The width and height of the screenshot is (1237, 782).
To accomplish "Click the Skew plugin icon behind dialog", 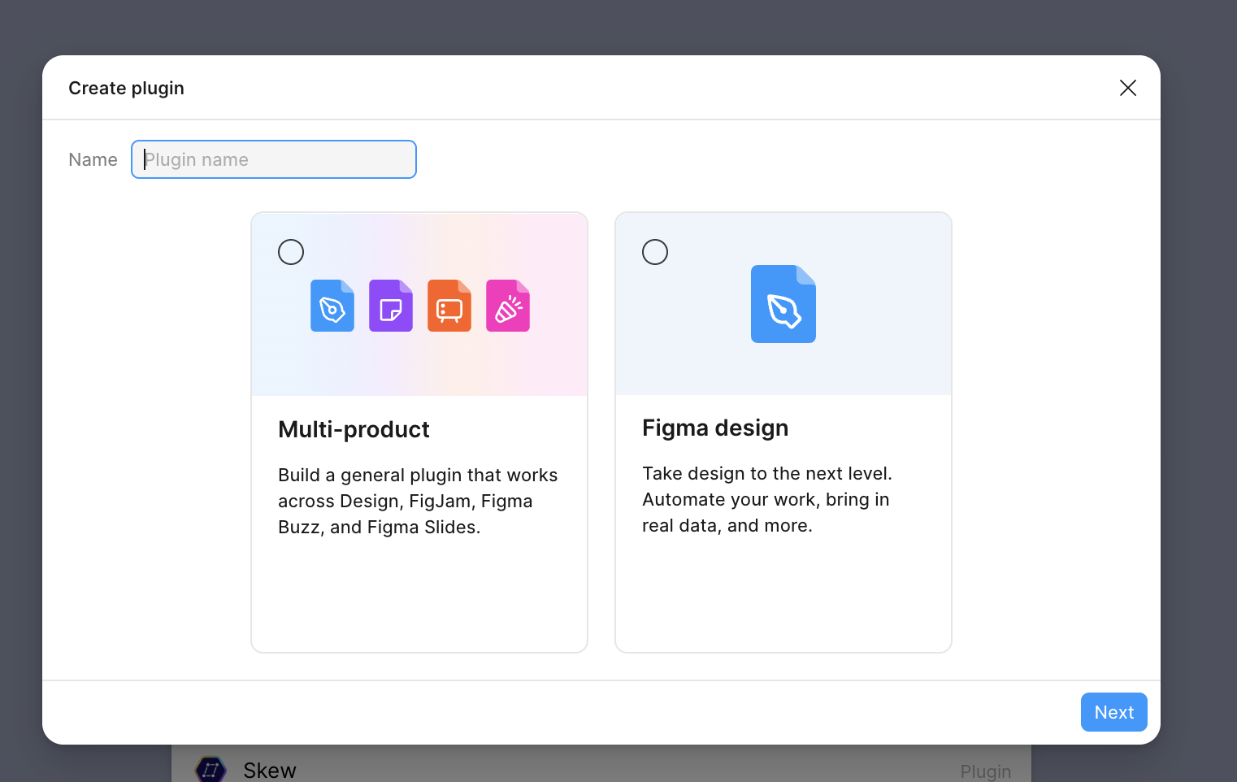I will coord(211,769).
